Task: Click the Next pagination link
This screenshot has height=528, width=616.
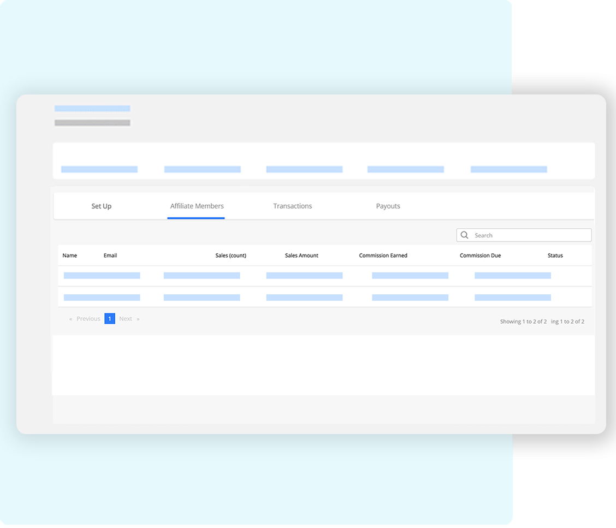Action: [x=126, y=319]
